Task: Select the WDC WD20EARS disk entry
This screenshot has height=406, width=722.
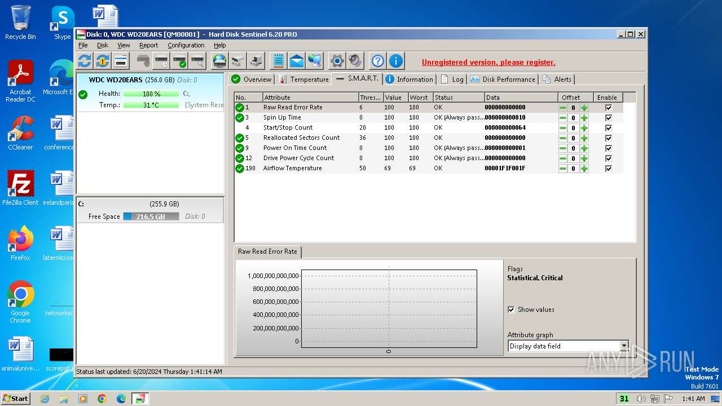Action: click(150, 92)
